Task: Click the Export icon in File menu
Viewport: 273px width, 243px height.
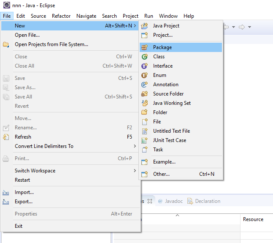Action: pos(6,202)
